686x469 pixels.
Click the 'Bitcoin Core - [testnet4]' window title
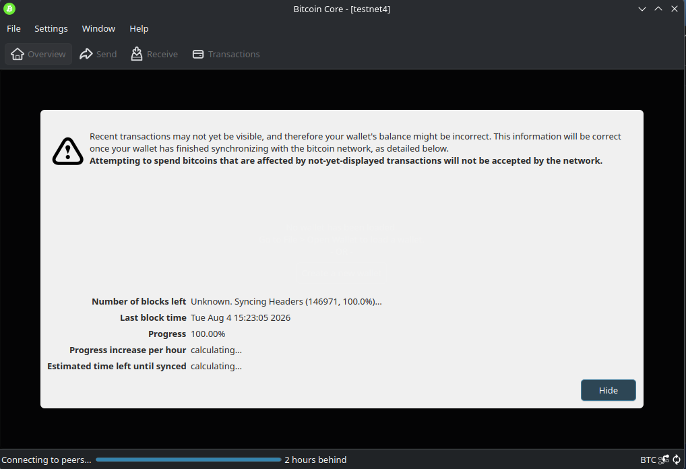342,9
